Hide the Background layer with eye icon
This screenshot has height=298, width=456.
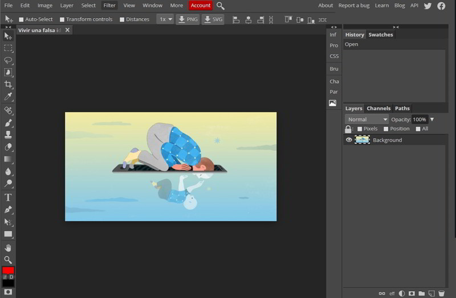[349, 140]
